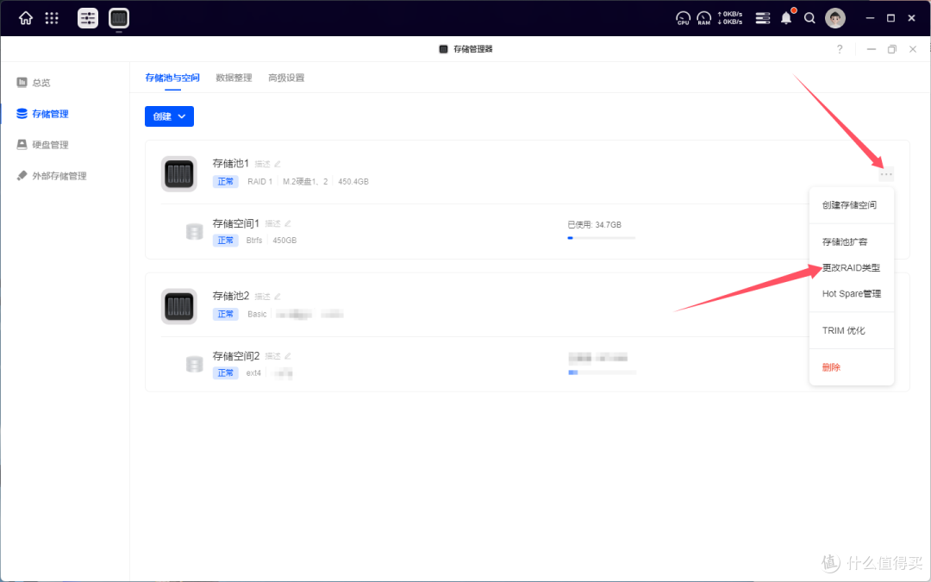Choose Hot Spare管理 from the menu
This screenshot has height=582, width=931.
(x=852, y=293)
